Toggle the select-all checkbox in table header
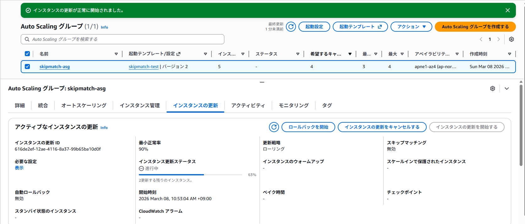The image size is (525, 224). tap(27, 54)
